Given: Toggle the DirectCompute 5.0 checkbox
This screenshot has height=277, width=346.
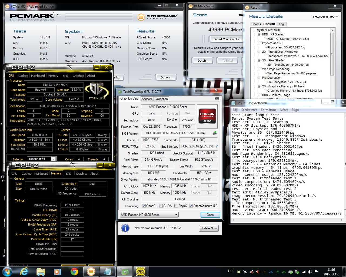Looking at the screenshot, I should (x=191, y=206).
